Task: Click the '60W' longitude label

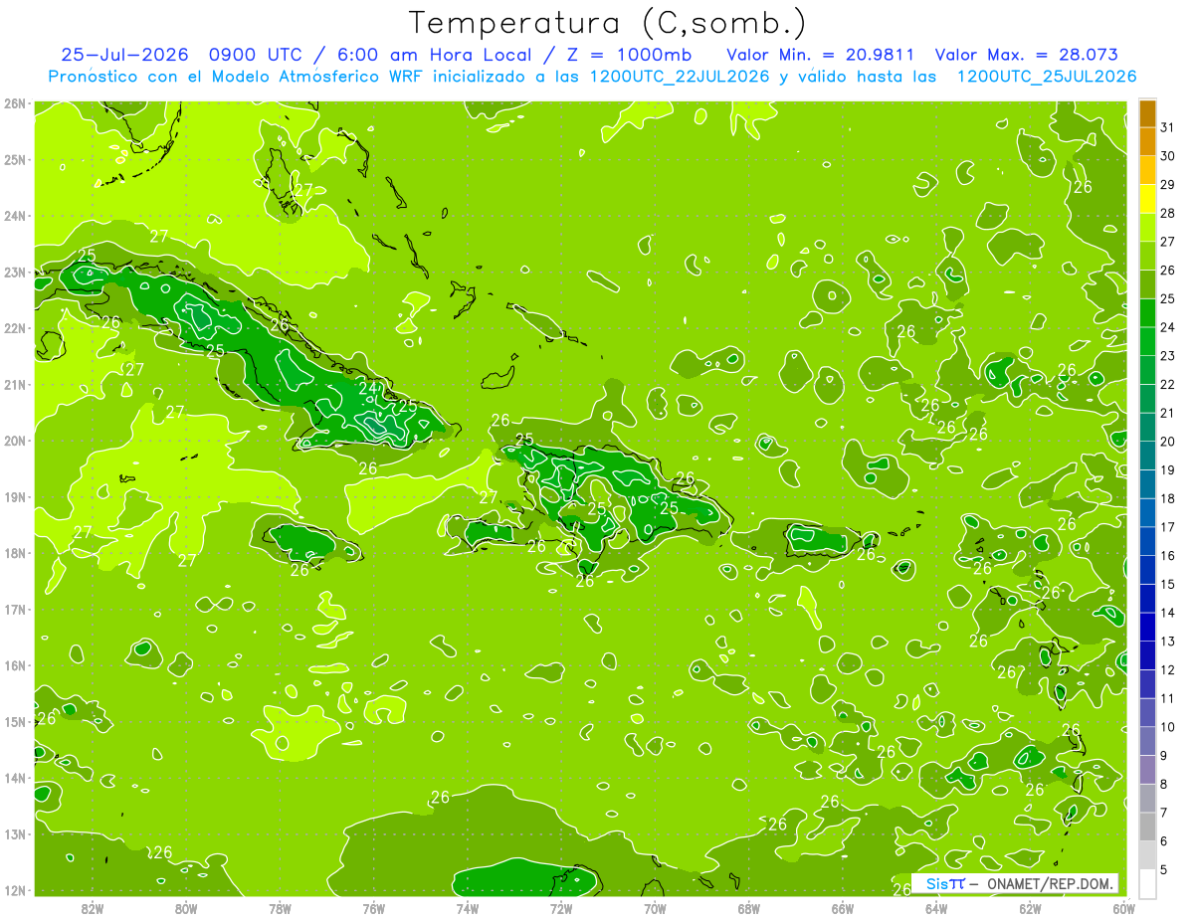Action: point(1123,908)
